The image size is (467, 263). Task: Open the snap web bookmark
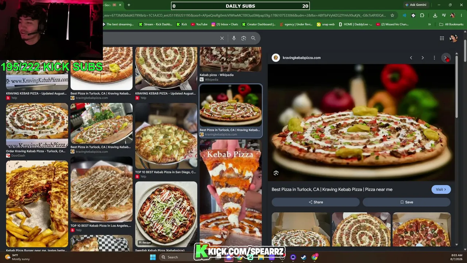click(x=325, y=24)
